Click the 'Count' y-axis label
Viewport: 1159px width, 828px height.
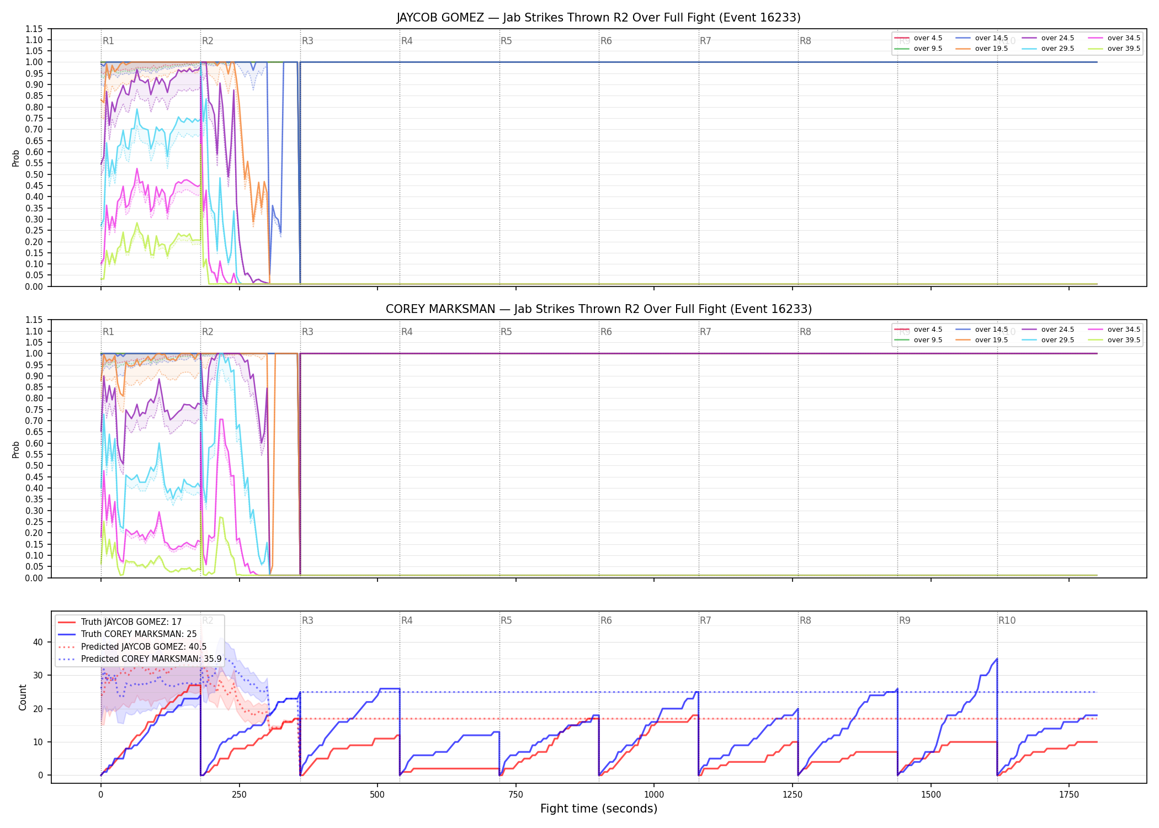click(x=23, y=697)
